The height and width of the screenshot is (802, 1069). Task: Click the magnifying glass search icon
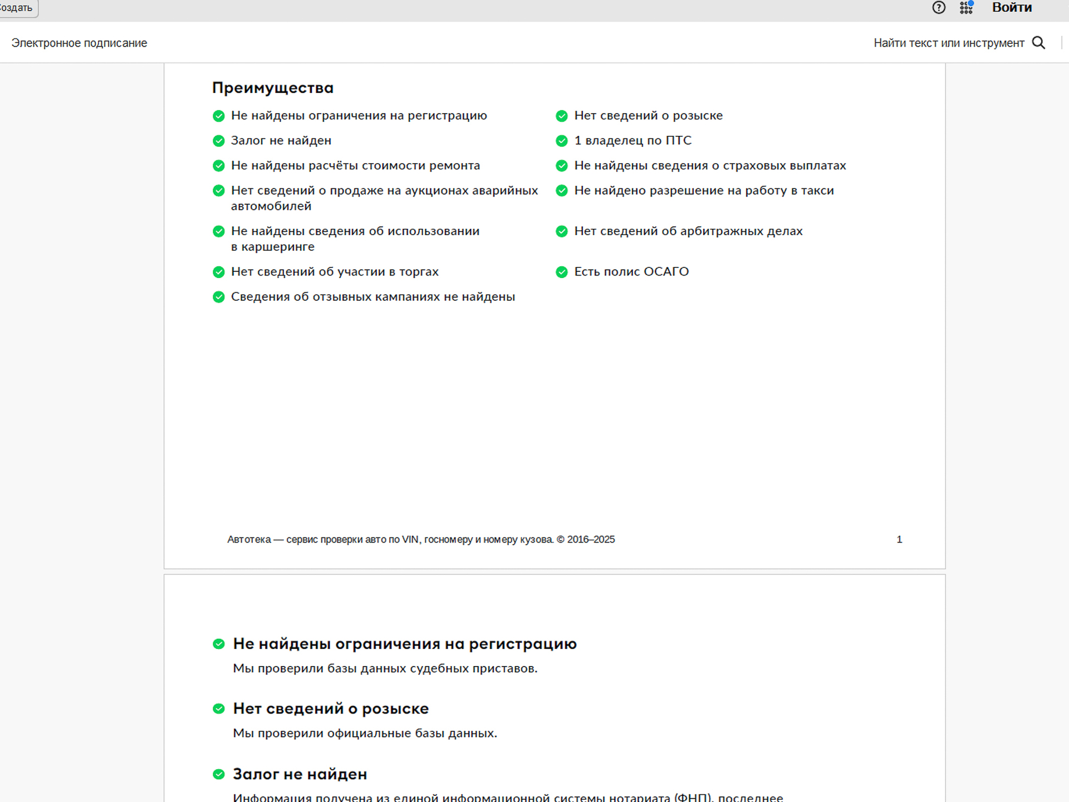pos(1038,43)
